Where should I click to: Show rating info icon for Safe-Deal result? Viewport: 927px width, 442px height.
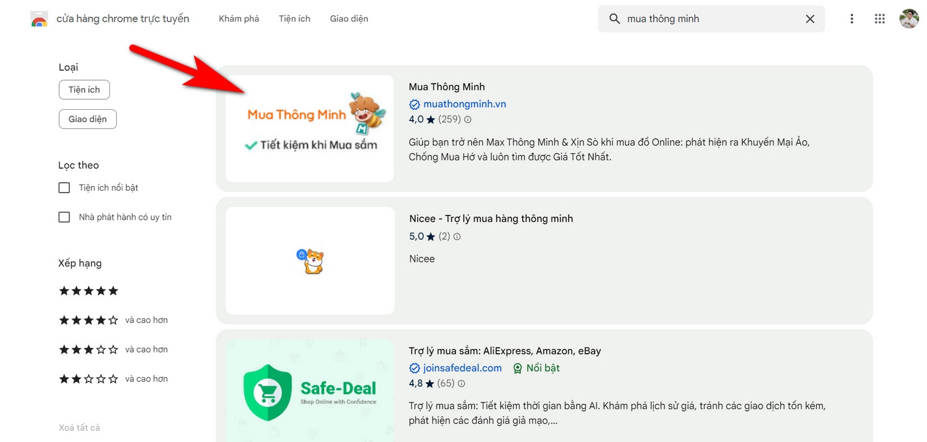click(x=461, y=383)
